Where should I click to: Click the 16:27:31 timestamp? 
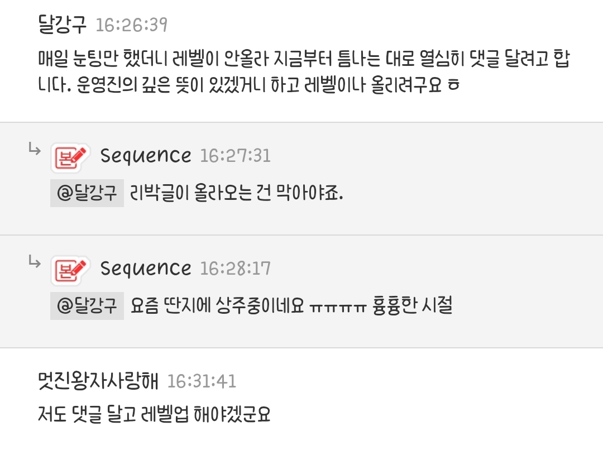pyautogui.click(x=235, y=156)
